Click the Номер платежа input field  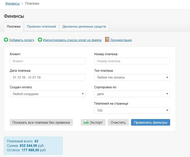[x=132, y=61]
